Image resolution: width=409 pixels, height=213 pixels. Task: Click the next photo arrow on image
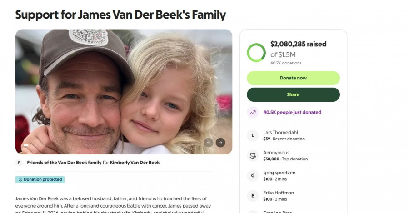click(x=220, y=143)
